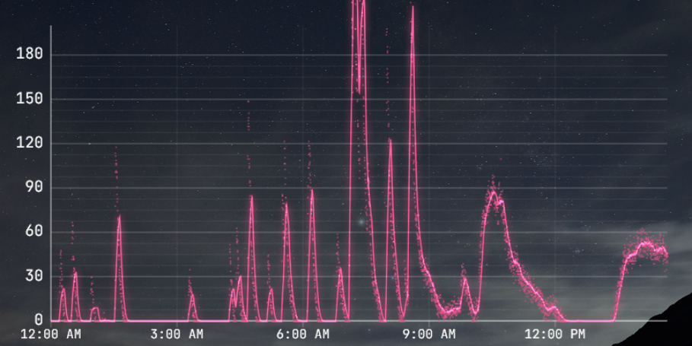Select the 150 y-axis tick label

pos(29,99)
